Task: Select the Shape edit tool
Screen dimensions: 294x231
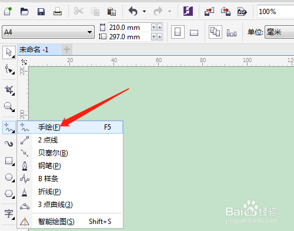Action: point(9,69)
